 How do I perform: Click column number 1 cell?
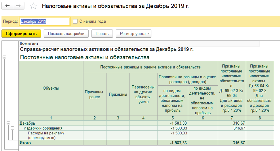51,118
